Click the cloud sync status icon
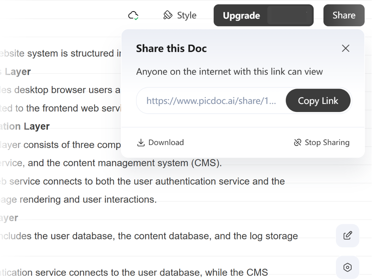Screen dimensions: 374x280 tap(133, 15)
